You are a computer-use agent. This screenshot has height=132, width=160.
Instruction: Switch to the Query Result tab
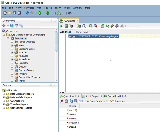tap(70, 96)
